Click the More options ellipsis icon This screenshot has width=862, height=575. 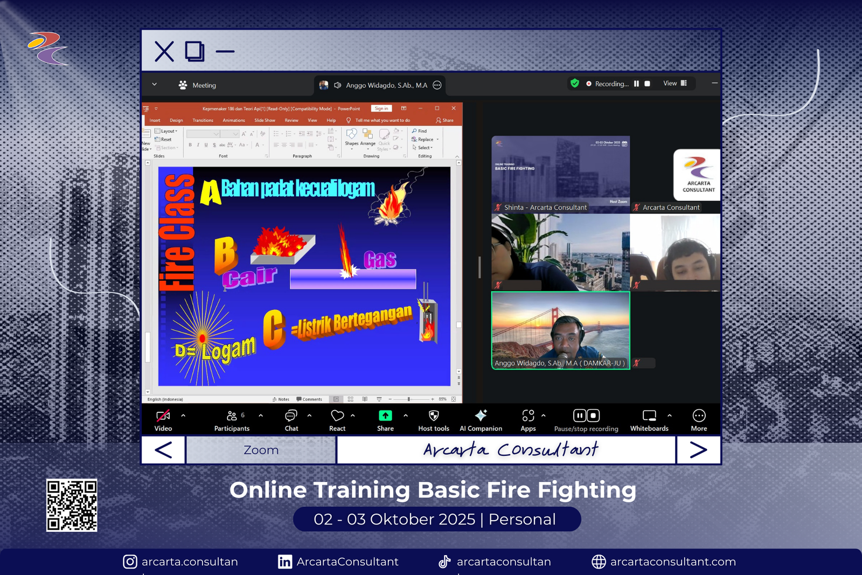pos(699,415)
